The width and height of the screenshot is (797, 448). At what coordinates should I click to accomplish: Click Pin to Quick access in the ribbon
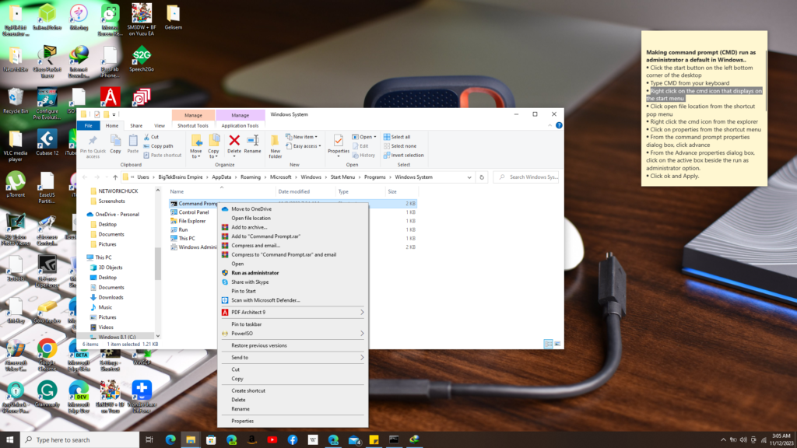pyautogui.click(x=93, y=146)
